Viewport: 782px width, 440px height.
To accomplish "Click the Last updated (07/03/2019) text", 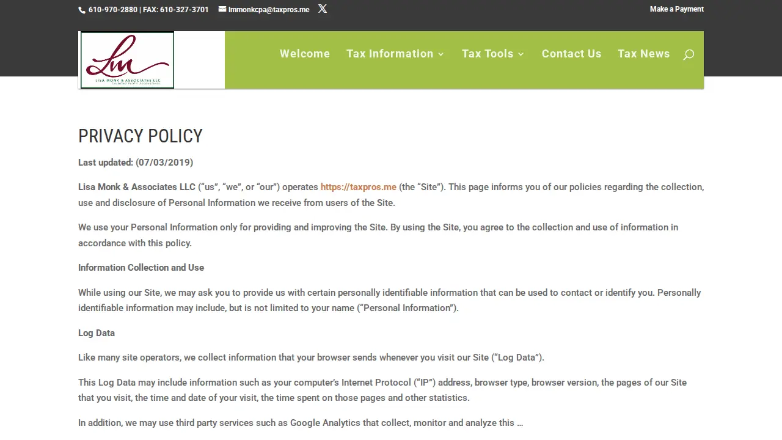I will [x=136, y=163].
